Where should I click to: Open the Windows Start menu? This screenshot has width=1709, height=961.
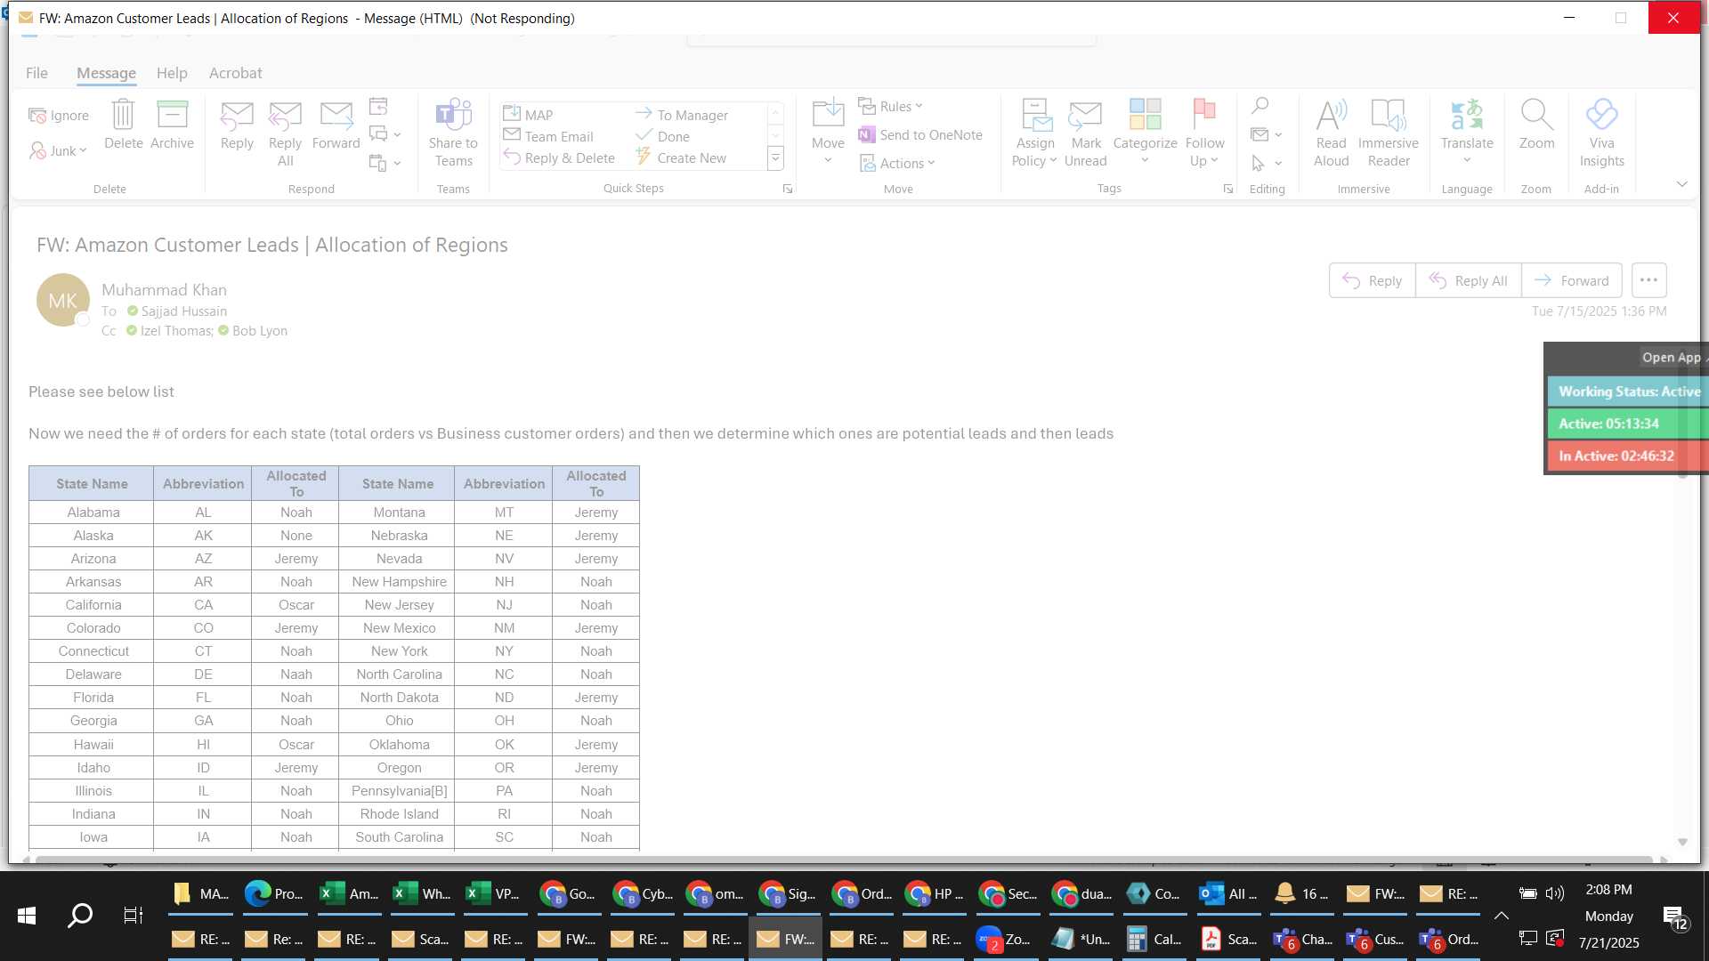click(x=27, y=915)
